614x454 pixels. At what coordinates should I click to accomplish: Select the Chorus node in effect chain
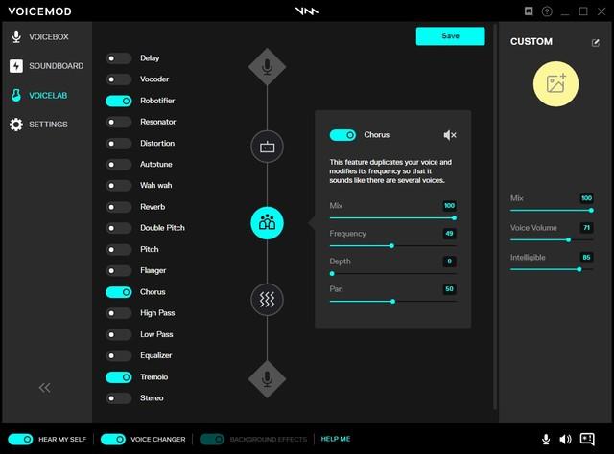[x=267, y=222]
